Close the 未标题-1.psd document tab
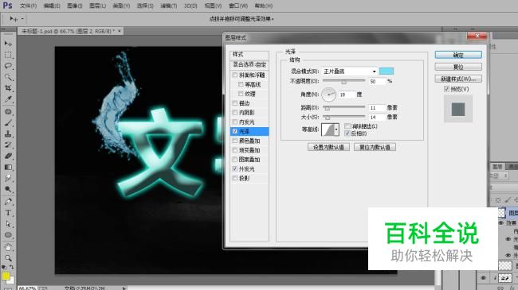The height and width of the screenshot is (290, 518). pyautogui.click(x=120, y=31)
